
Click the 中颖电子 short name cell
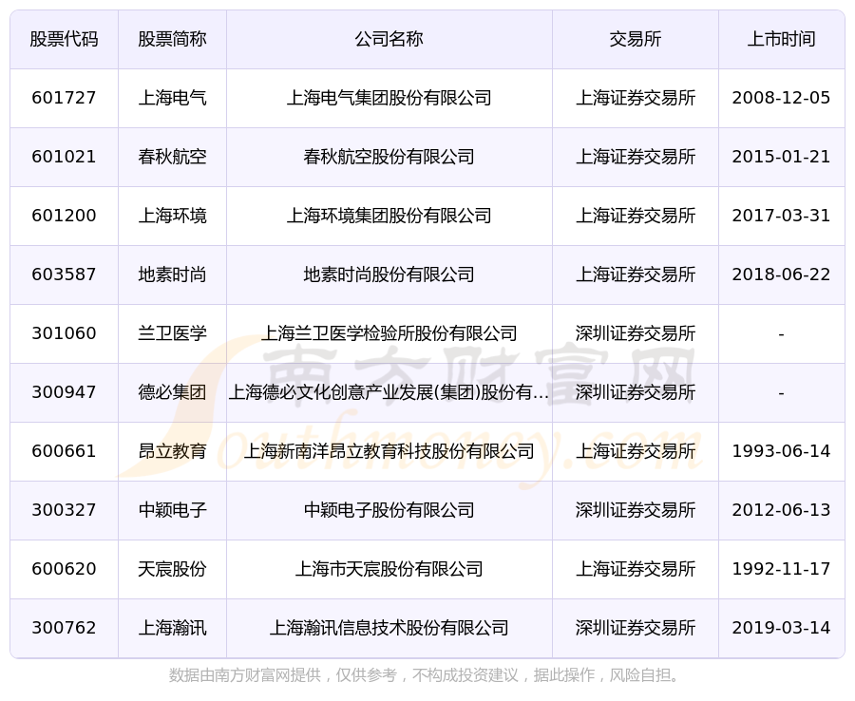pos(172,510)
